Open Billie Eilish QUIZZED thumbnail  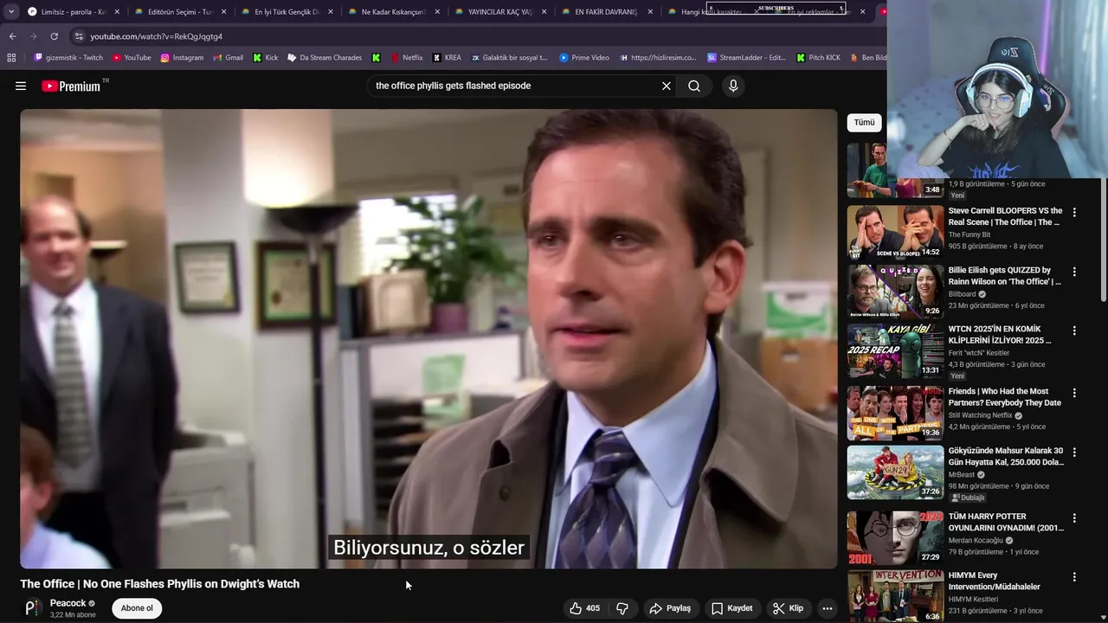pos(895,291)
